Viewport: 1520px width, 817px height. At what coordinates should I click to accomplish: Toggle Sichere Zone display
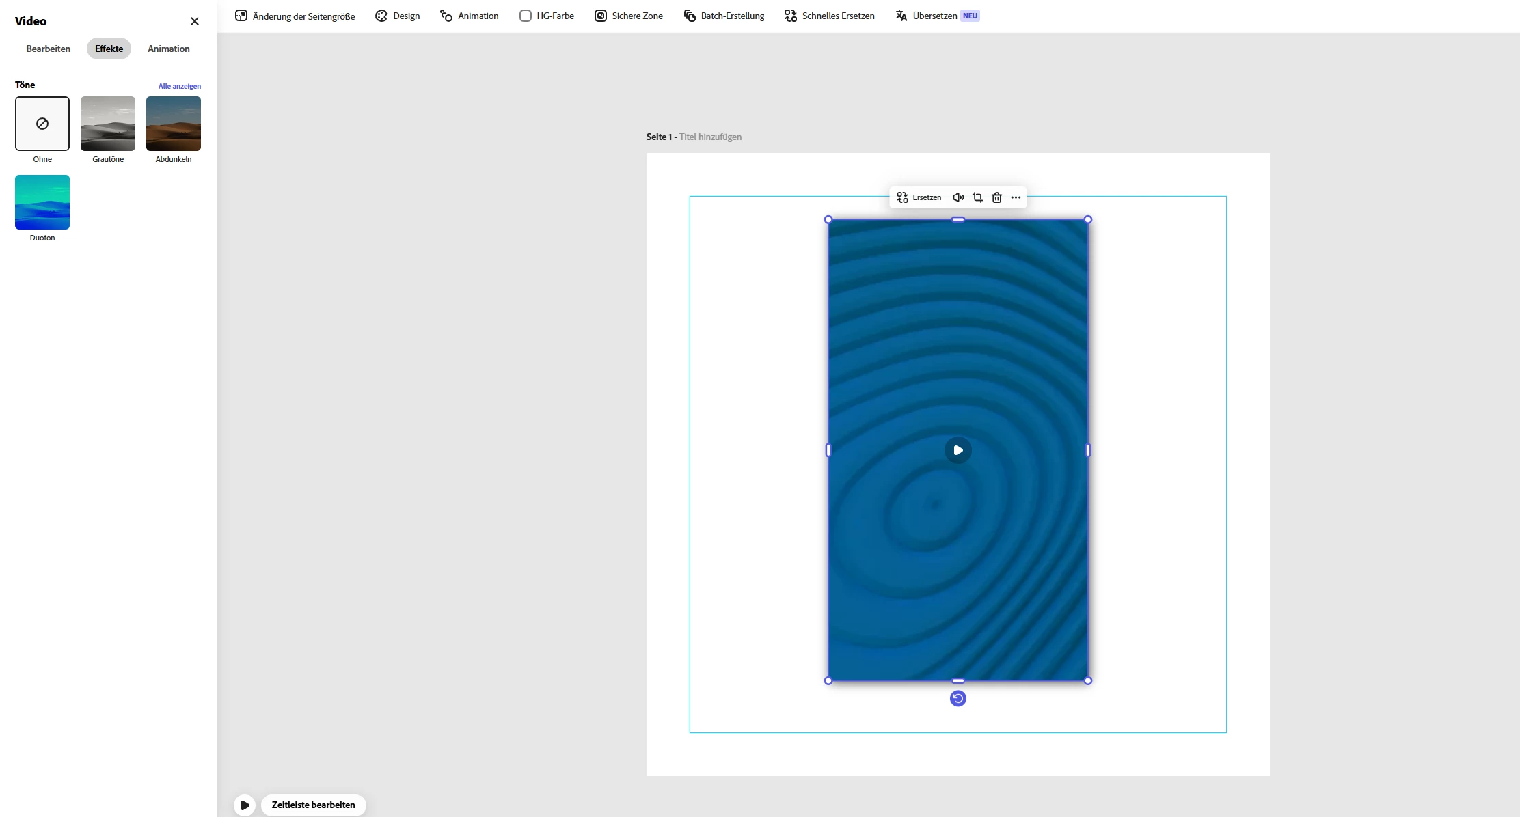point(628,16)
